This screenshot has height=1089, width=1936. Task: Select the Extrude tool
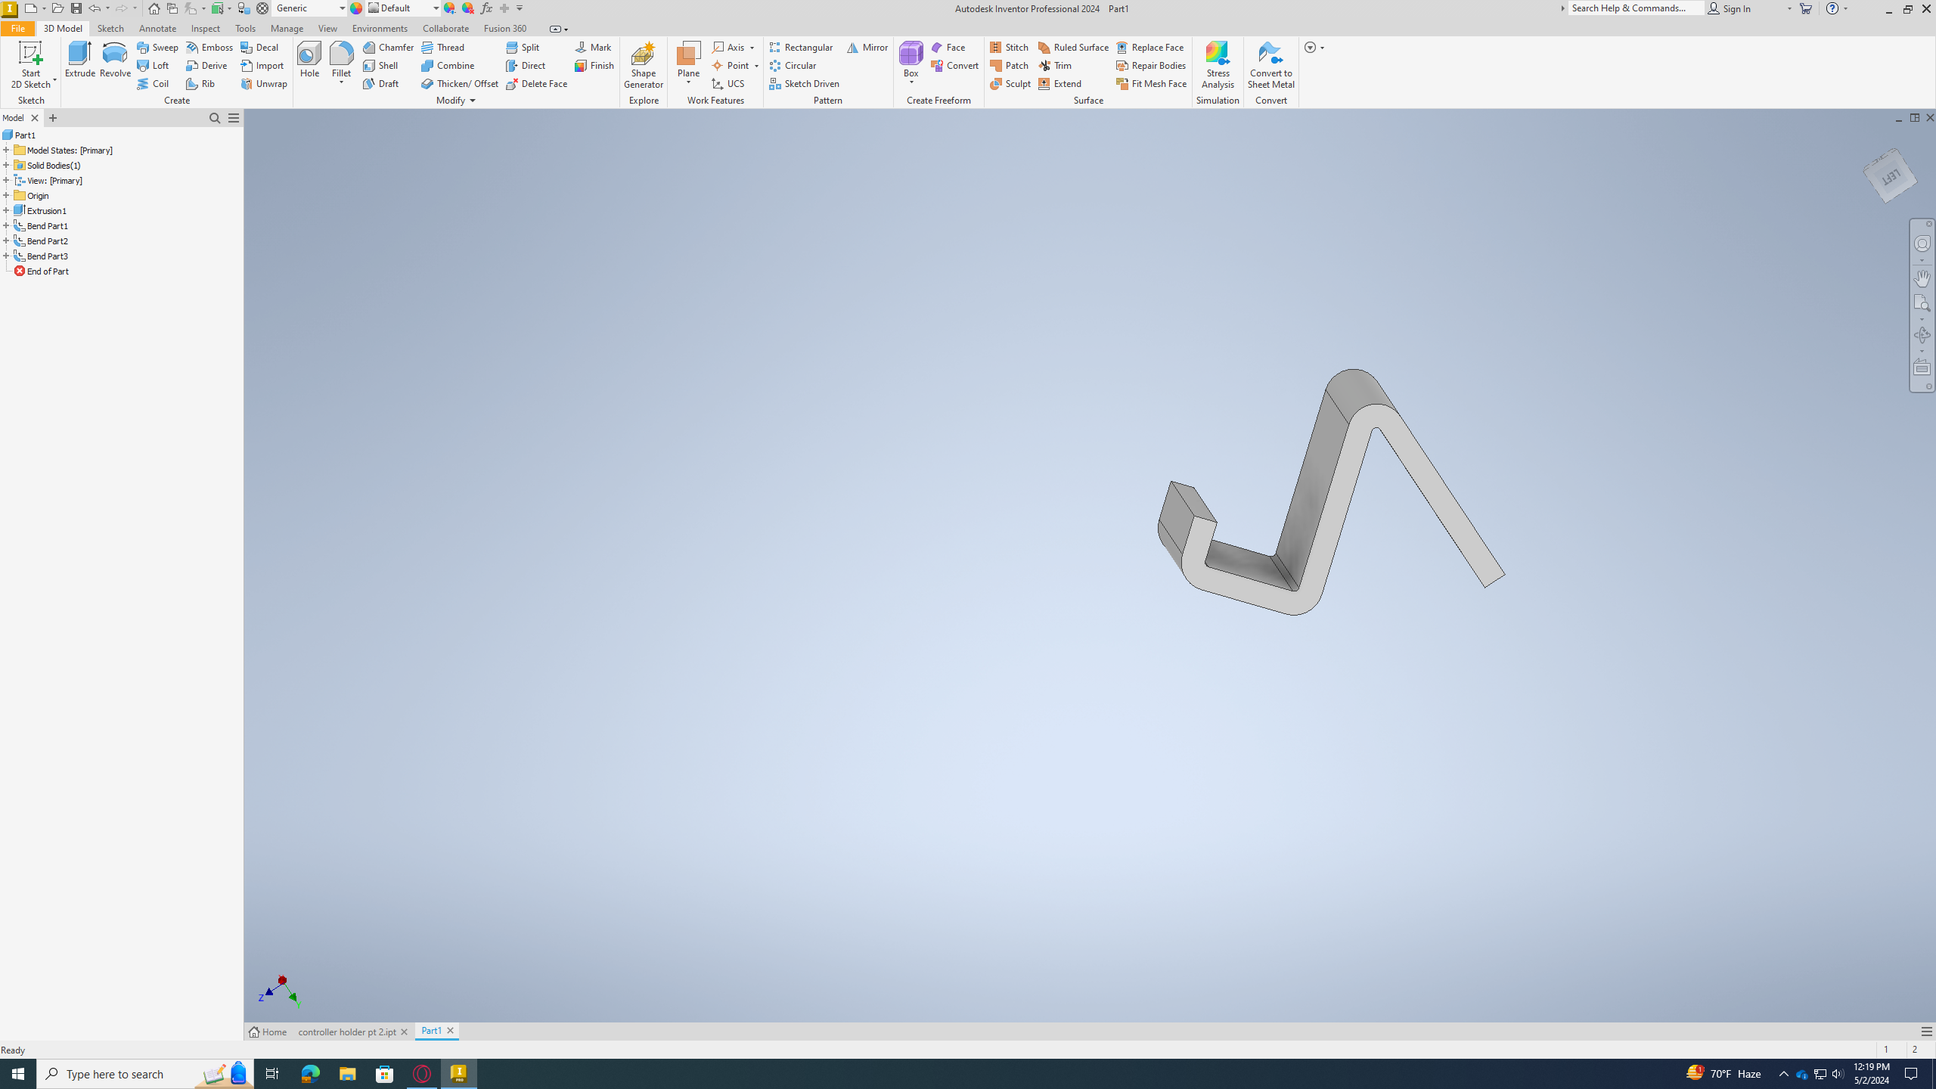79,60
